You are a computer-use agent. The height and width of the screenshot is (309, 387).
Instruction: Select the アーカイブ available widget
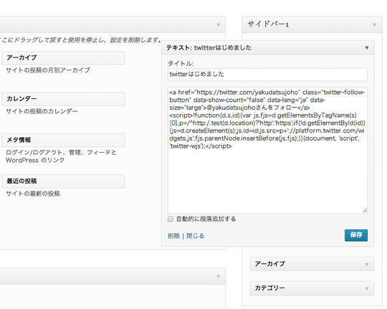[x=64, y=58]
